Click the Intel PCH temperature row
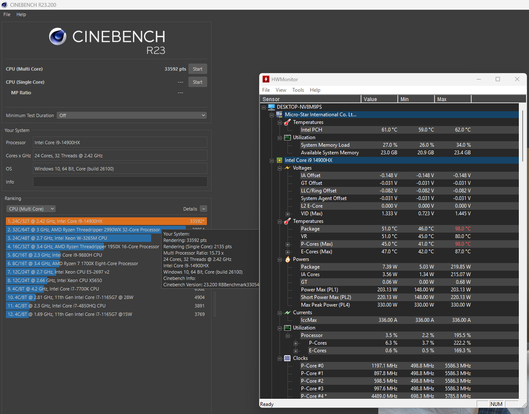Image resolution: width=529 pixels, height=414 pixels. tap(410, 130)
